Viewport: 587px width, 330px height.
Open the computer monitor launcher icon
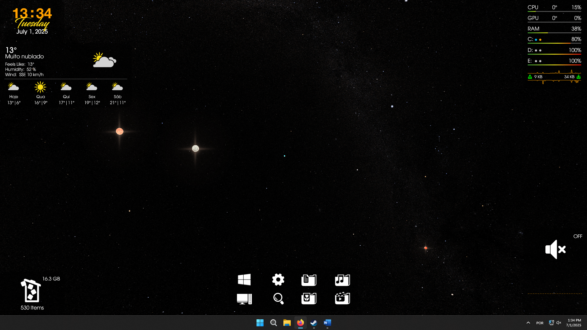pos(244,299)
